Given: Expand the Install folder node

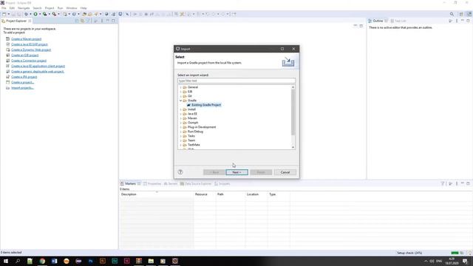Looking at the screenshot, I should click(x=180, y=109).
